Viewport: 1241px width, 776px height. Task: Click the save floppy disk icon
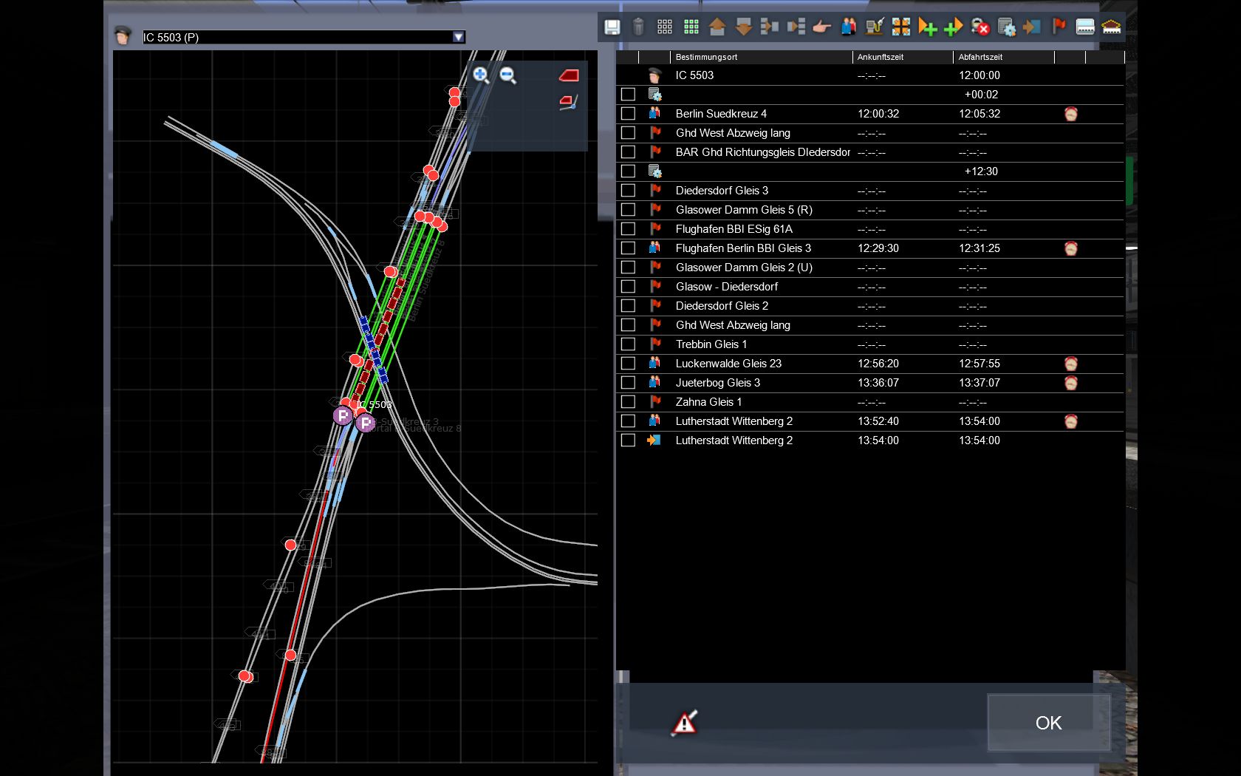click(612, 27)
